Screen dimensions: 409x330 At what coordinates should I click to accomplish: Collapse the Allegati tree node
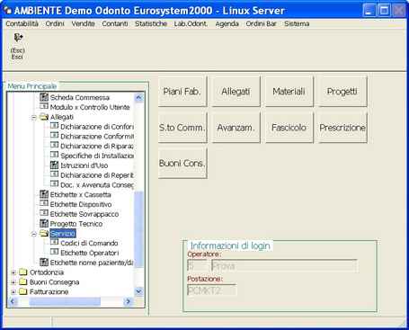[34, 117]
